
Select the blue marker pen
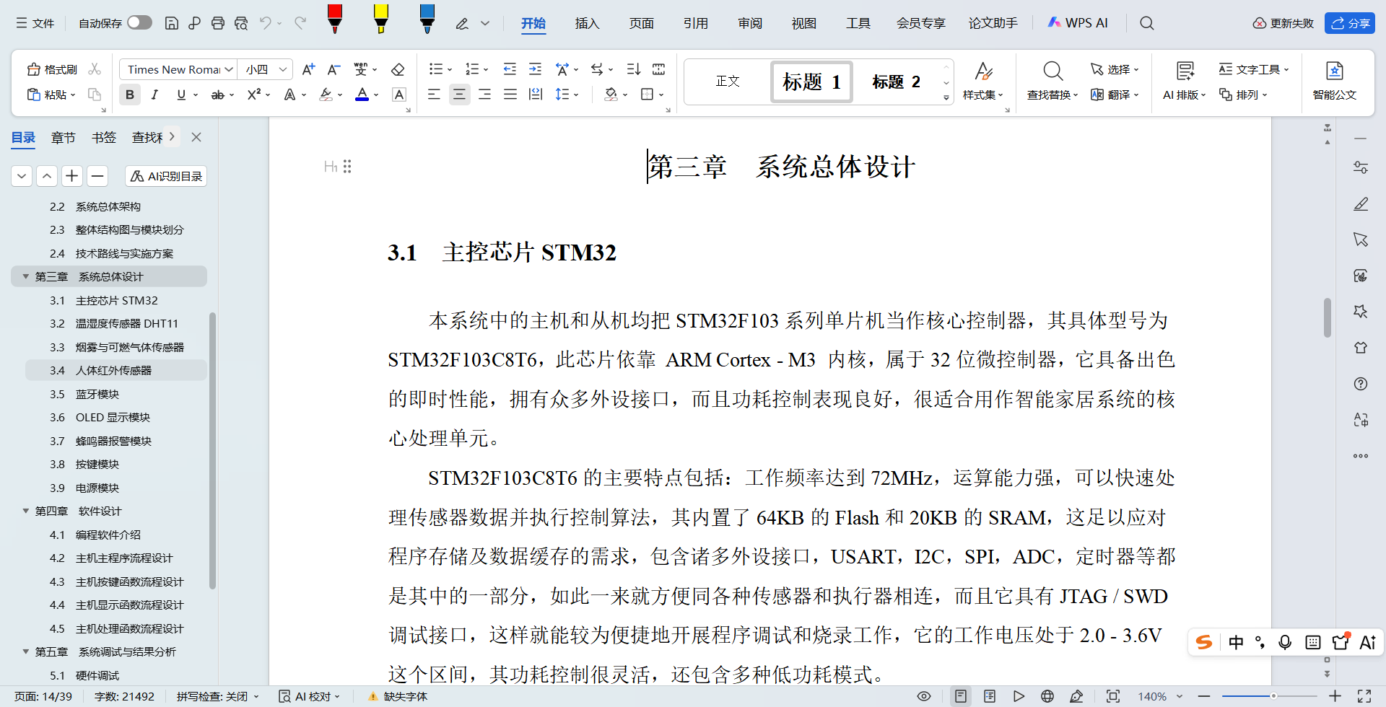click(x=427, y=19)
